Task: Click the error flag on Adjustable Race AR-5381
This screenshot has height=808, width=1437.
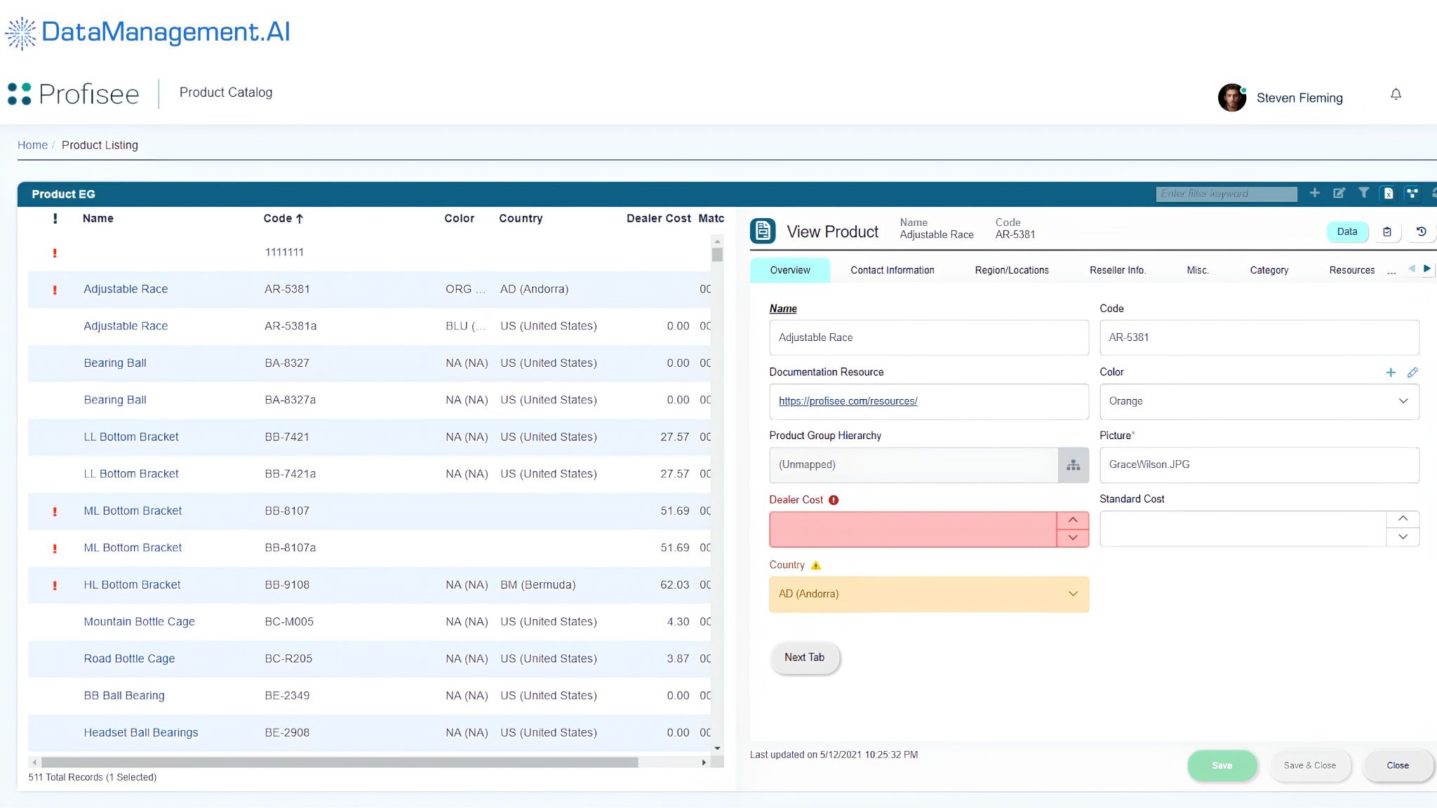Action: point(55,290)
